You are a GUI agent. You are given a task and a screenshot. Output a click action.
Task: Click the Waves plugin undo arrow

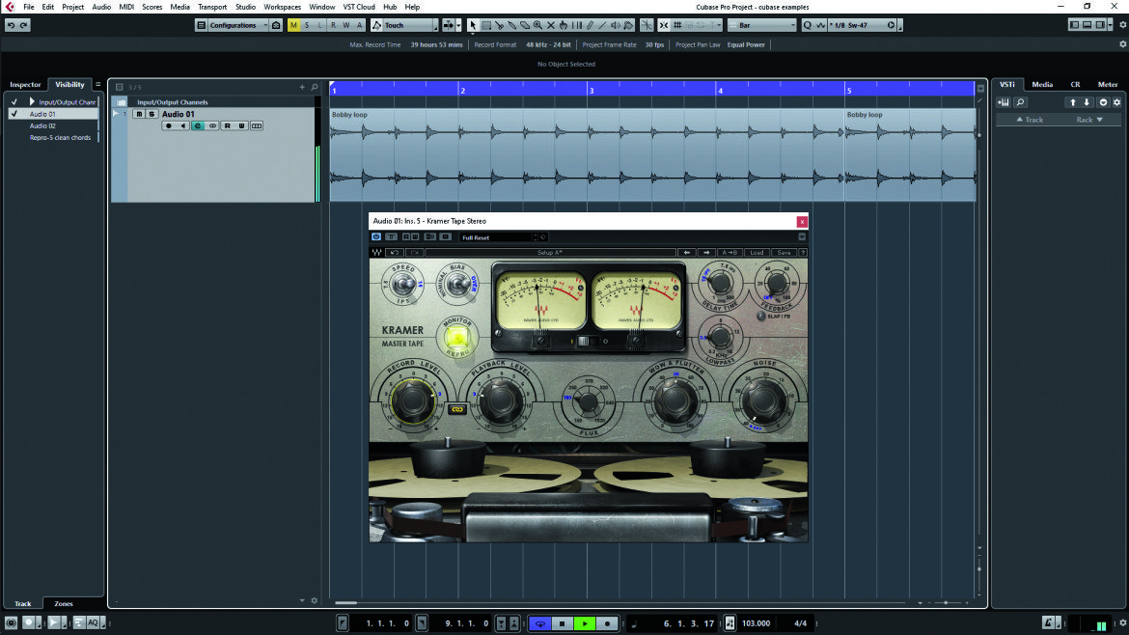coord(394,253)
